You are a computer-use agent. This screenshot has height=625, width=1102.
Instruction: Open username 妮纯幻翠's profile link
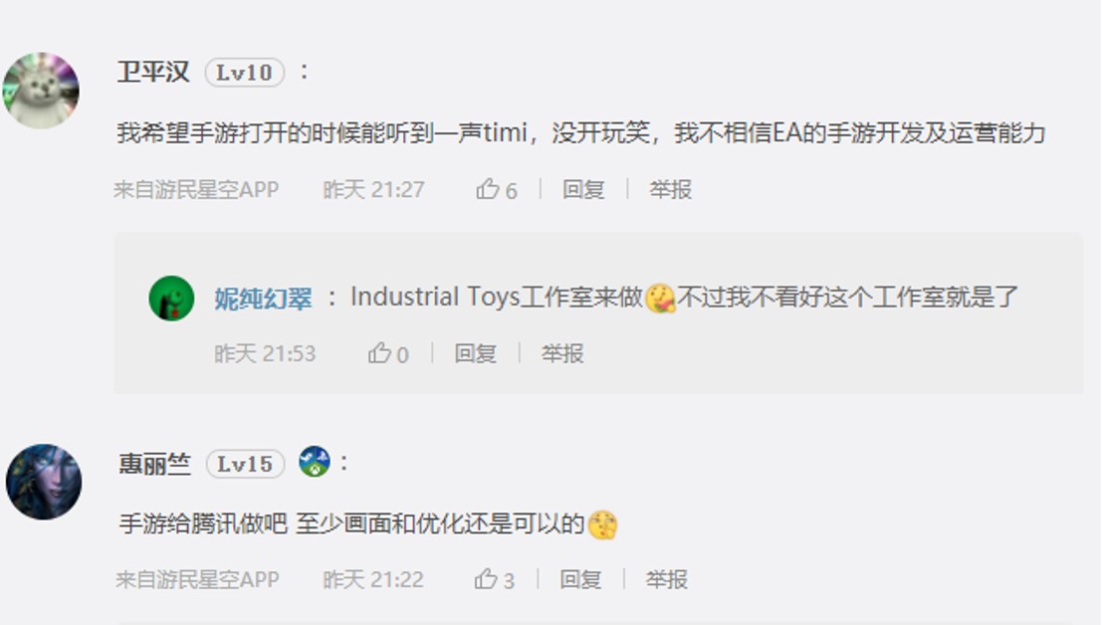tap(263, 299)
